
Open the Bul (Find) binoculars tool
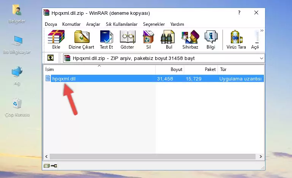[169, 39]
